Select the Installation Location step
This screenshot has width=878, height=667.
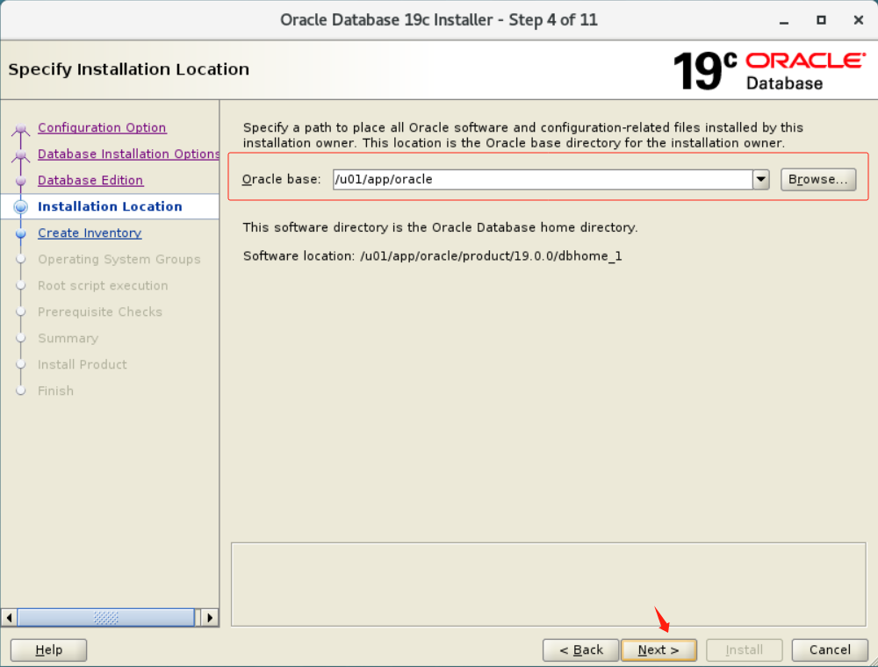point(110,206)
